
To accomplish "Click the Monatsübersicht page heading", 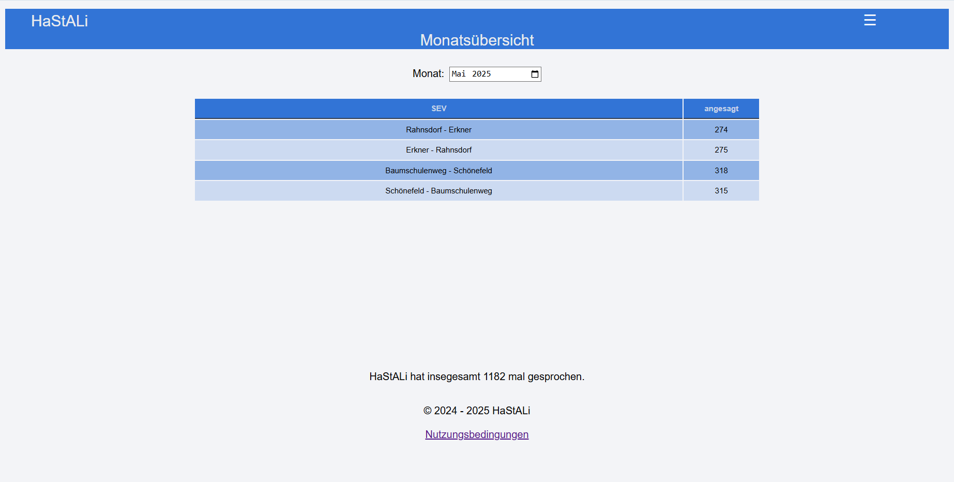I will (x=477, y=40).
